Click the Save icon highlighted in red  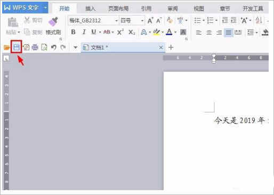17,47
